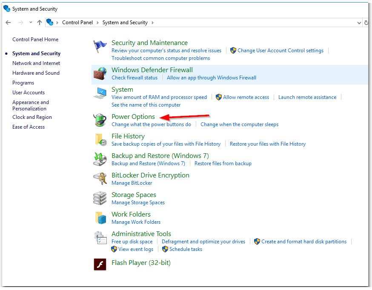372x290 pixels.
Task: Click the System and Security title bar icon
Action: click(x=7, y=9)
